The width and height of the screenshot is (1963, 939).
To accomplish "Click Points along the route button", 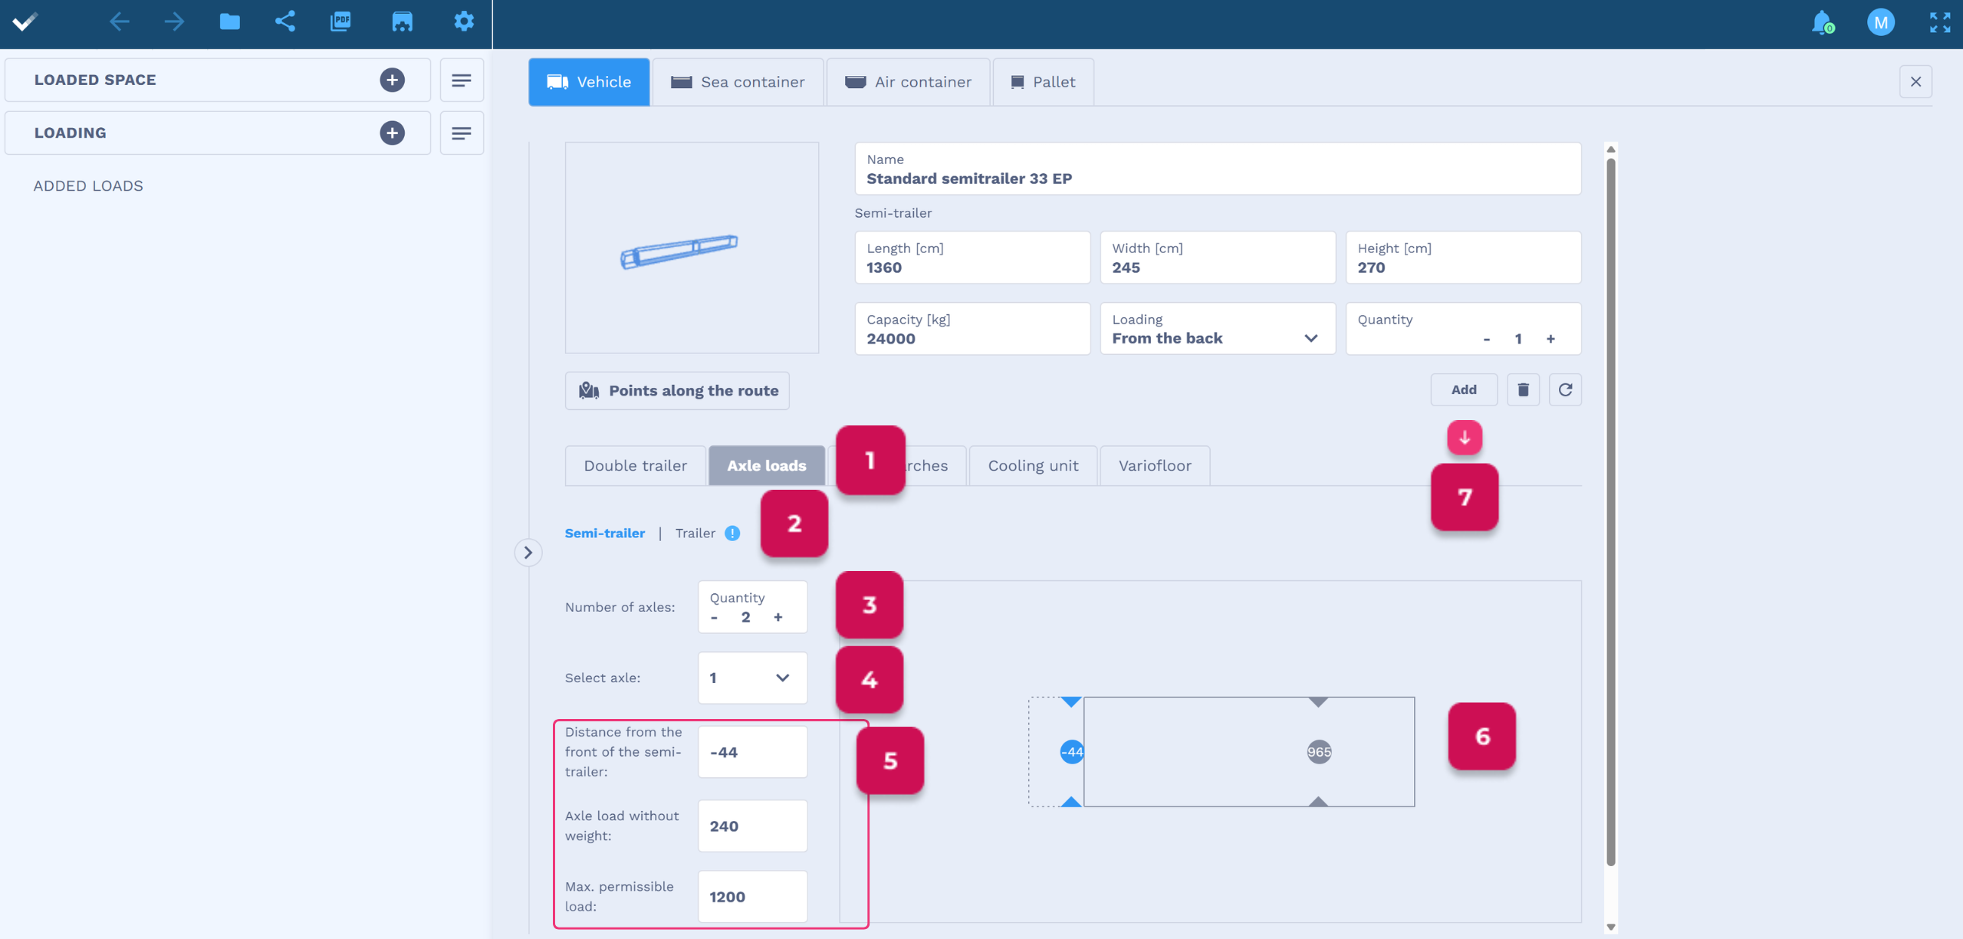I will click(677, 391).
